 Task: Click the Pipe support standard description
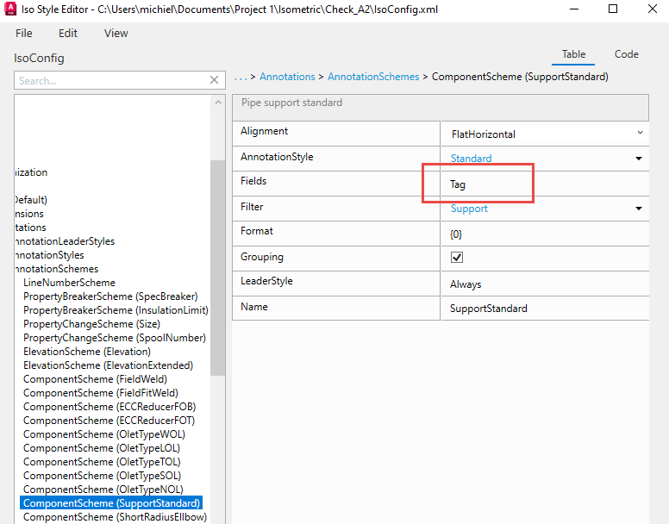pyautogui.click(x=292, y=103)
